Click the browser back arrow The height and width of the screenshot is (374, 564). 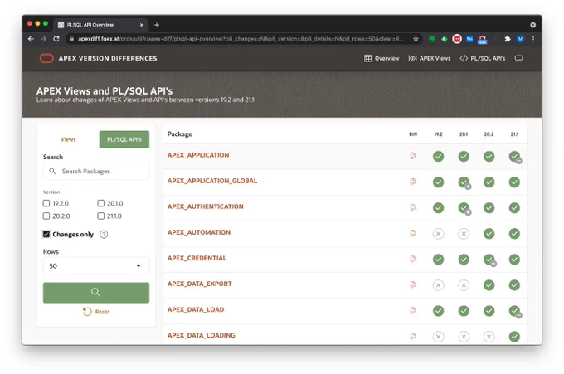click(x=31, y=39)
